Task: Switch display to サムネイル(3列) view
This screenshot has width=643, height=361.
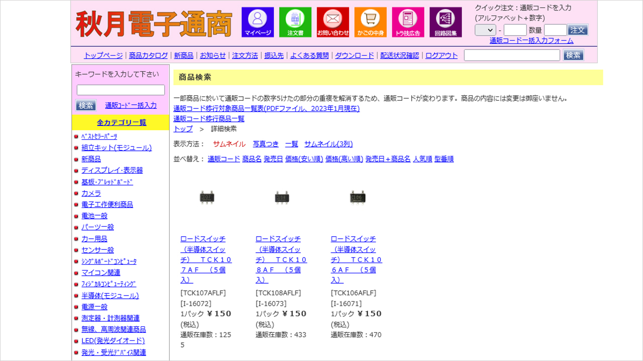Action: point(329,144)
